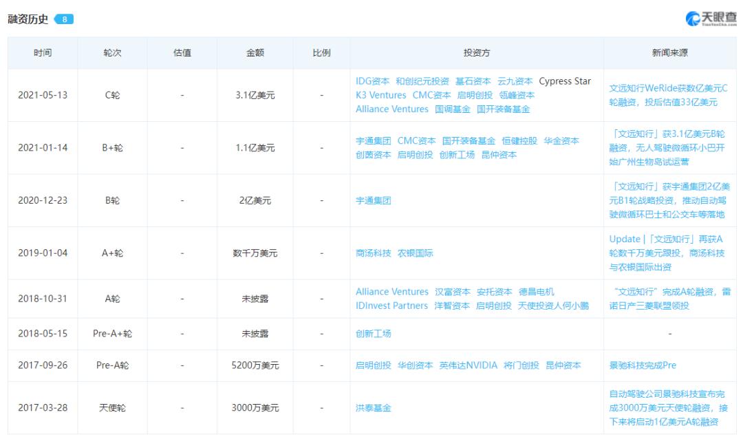
Task: Click the 融资历史 section title
Action: [28, 19]
